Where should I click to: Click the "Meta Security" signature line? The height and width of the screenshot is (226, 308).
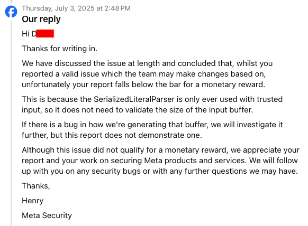pos(47,215)
